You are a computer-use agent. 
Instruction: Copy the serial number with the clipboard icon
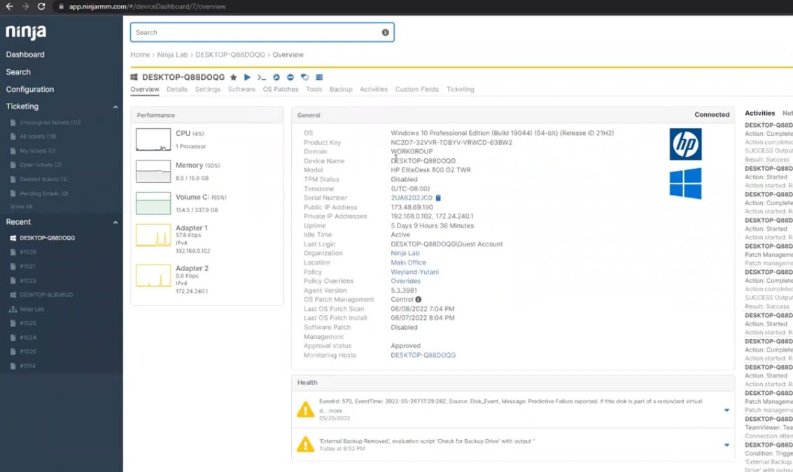point(438,197)
